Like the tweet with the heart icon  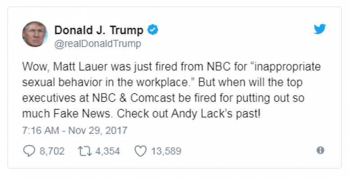[x=141, y=151]
